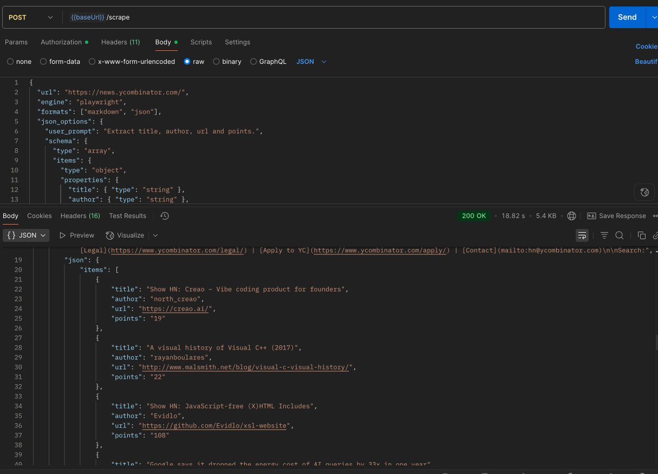Screen dimensions: 658x474
Task: Open the Scripts tab
Action: click(x=201, y=42)
